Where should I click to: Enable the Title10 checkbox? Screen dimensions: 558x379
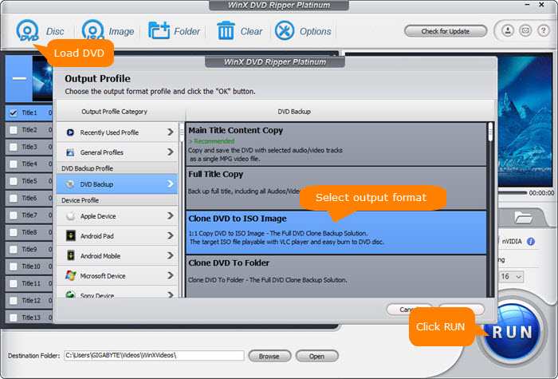pos(12,266)
